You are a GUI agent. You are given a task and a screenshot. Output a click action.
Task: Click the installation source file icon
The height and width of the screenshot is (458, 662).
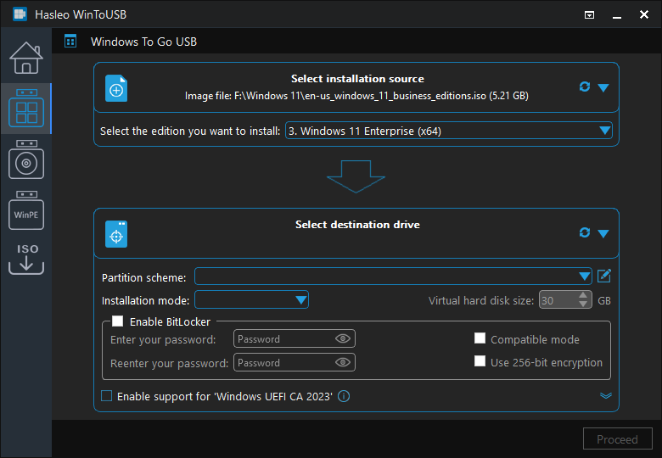116,88
